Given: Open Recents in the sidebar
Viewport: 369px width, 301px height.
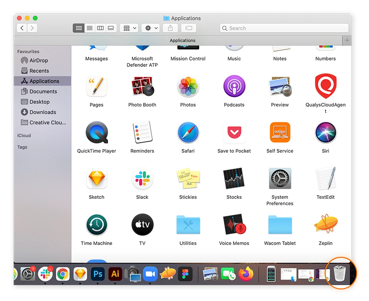Looking at the screenshot, I should coord(43,71).
